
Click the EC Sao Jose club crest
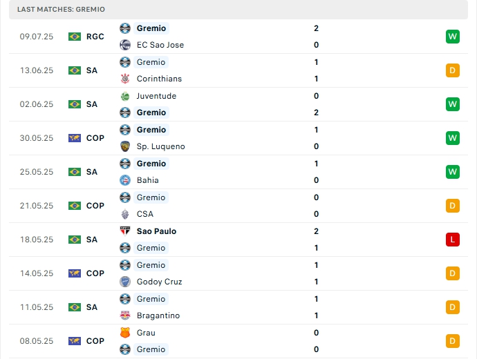coord(125,45)
